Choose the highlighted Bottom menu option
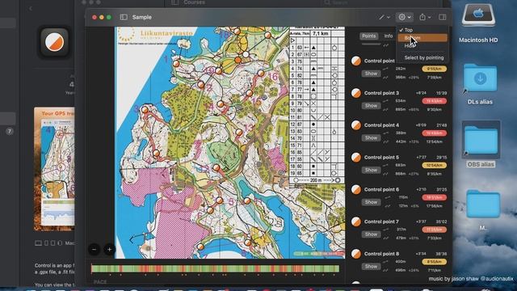This screenshot has height=291, width=517. 422,38
